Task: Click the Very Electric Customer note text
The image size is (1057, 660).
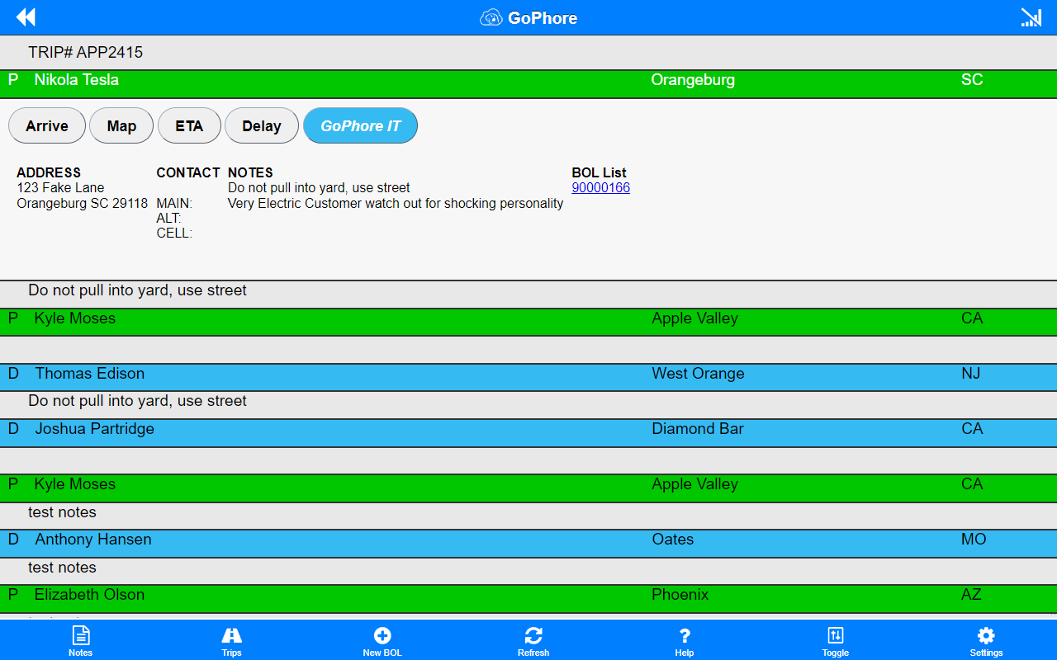Action: pos(396,204)
